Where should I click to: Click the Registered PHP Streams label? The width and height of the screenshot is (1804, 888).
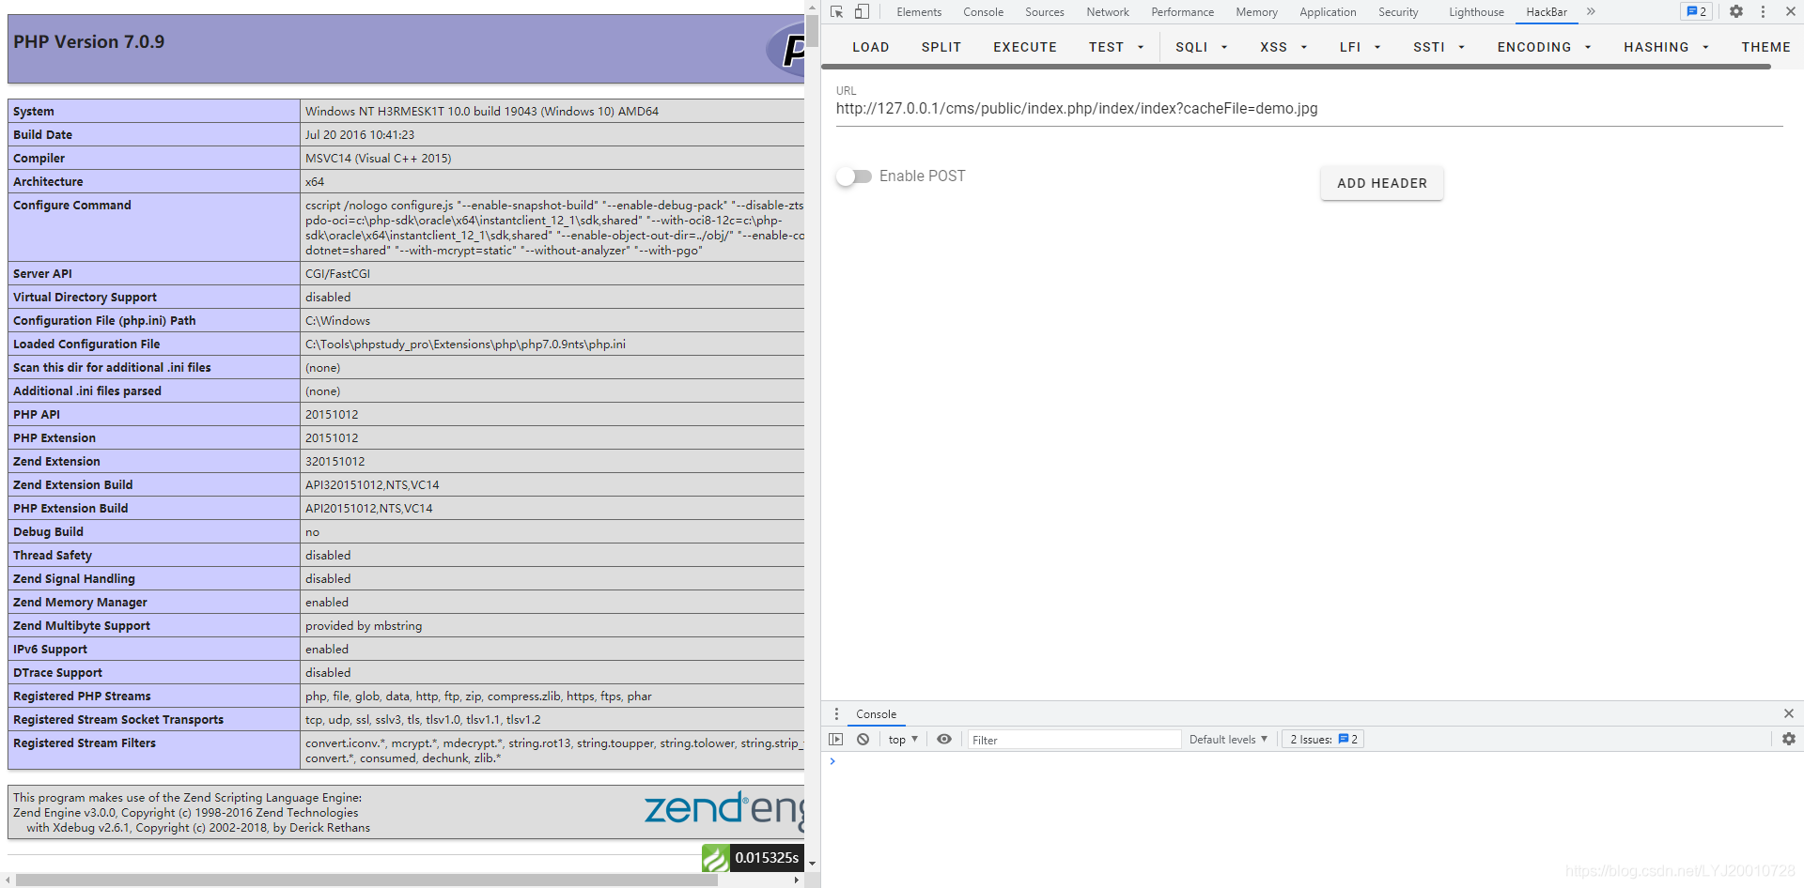[82, 697]
